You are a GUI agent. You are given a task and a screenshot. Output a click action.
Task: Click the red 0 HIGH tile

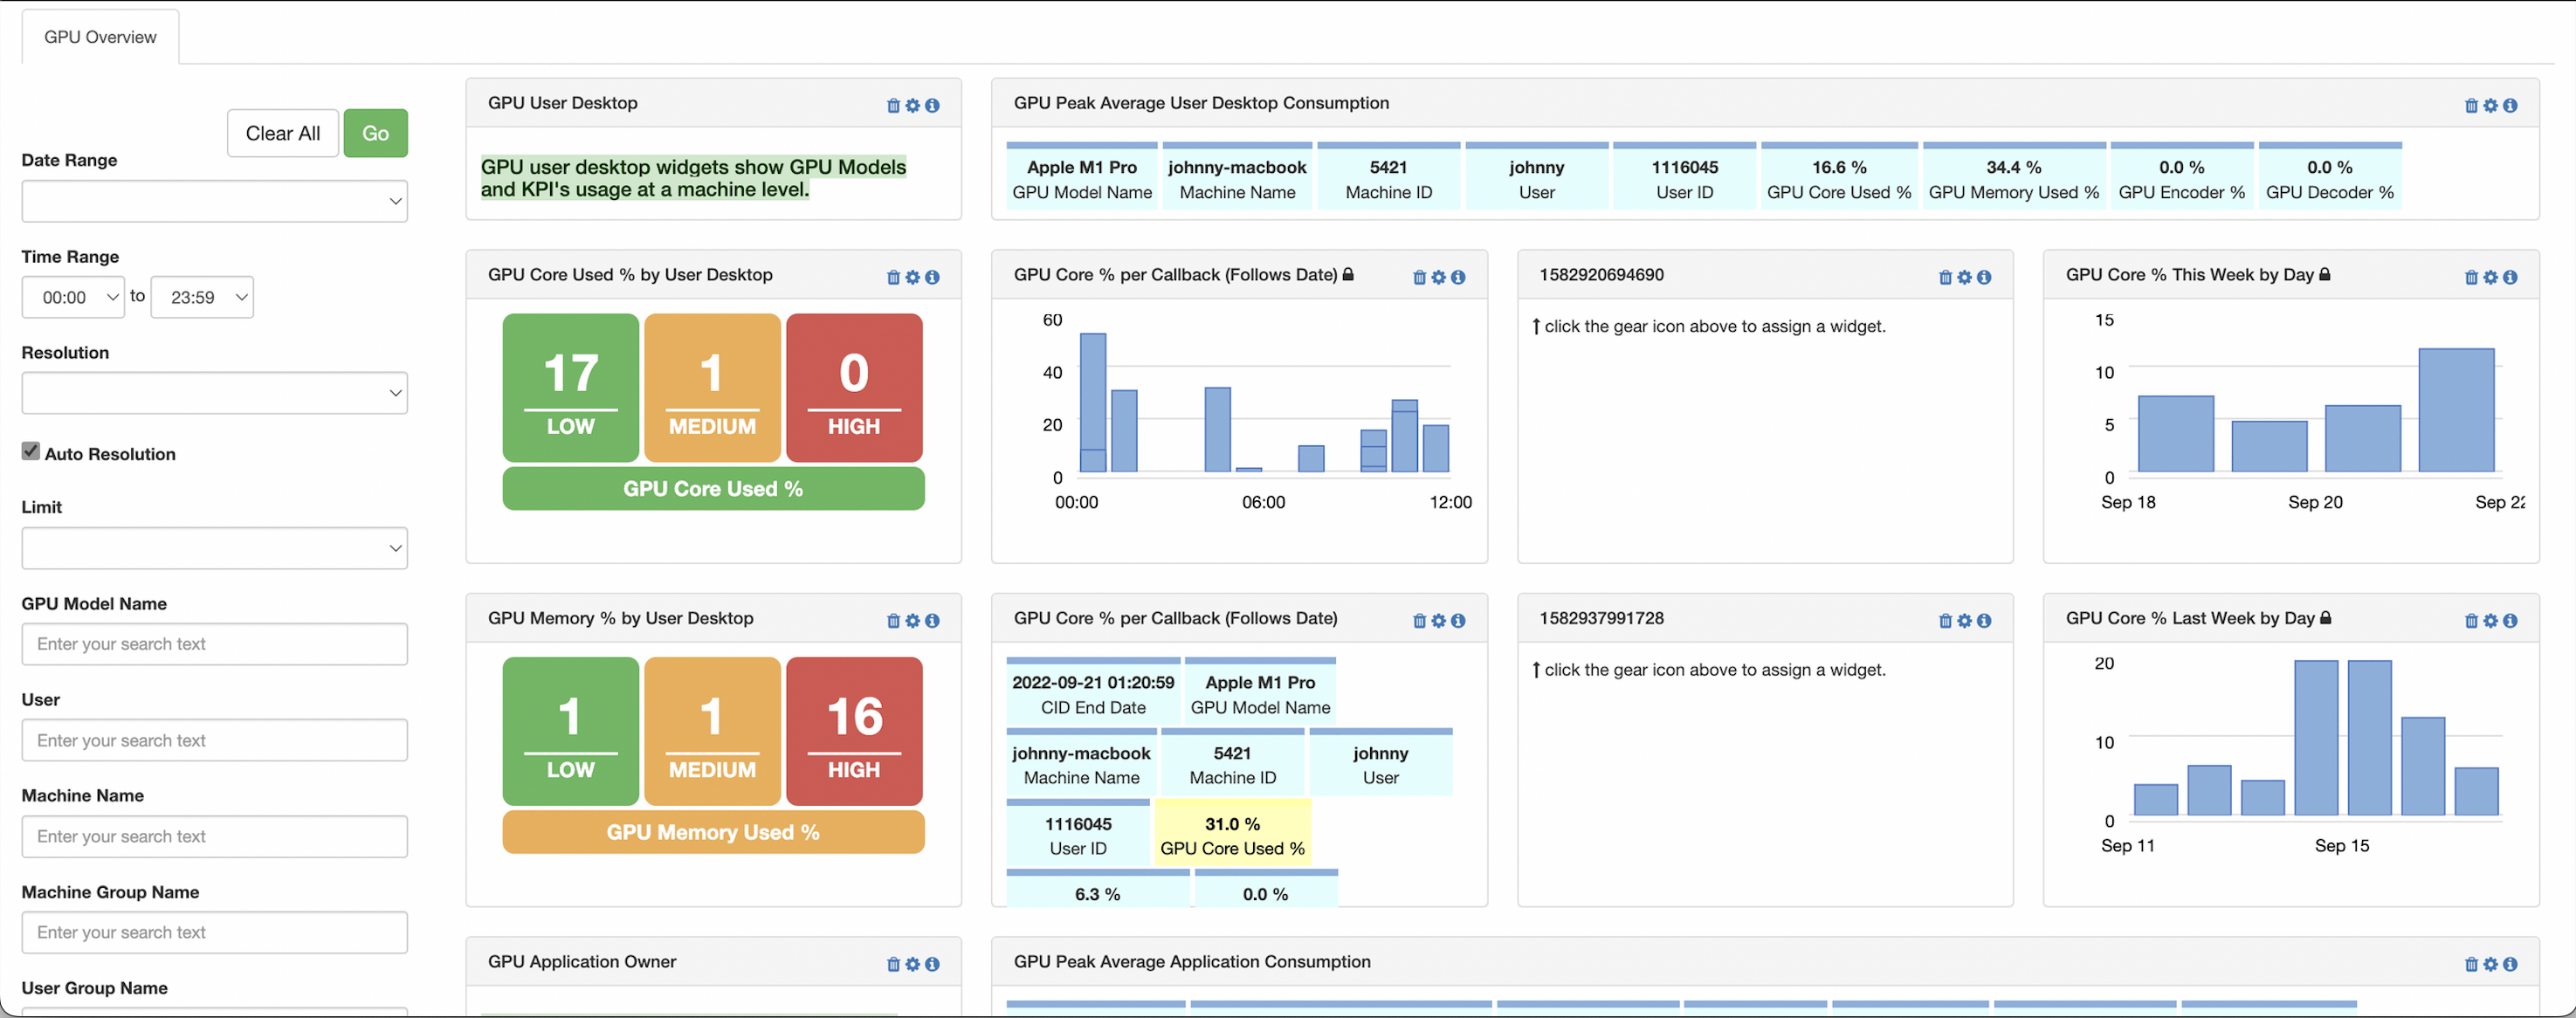[x=854, y=388]
